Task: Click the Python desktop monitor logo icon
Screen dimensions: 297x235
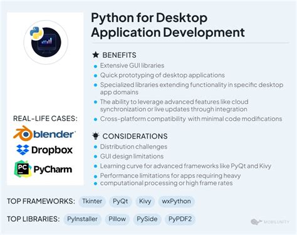Action: 46,42
